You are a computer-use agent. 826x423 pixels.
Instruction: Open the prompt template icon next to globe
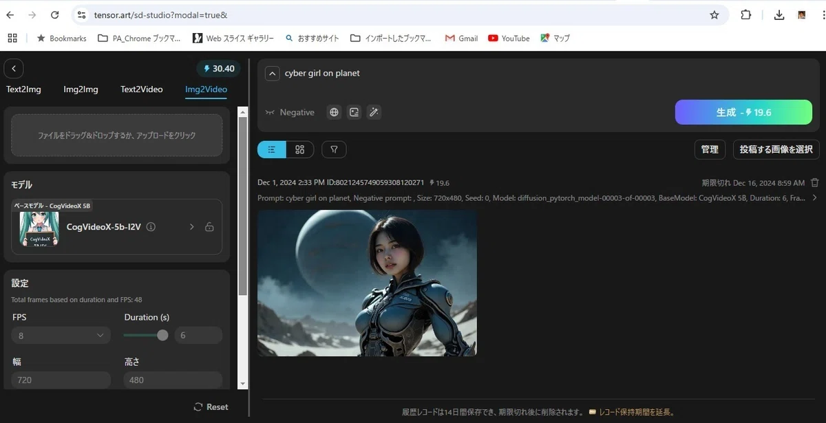point(354,112)
